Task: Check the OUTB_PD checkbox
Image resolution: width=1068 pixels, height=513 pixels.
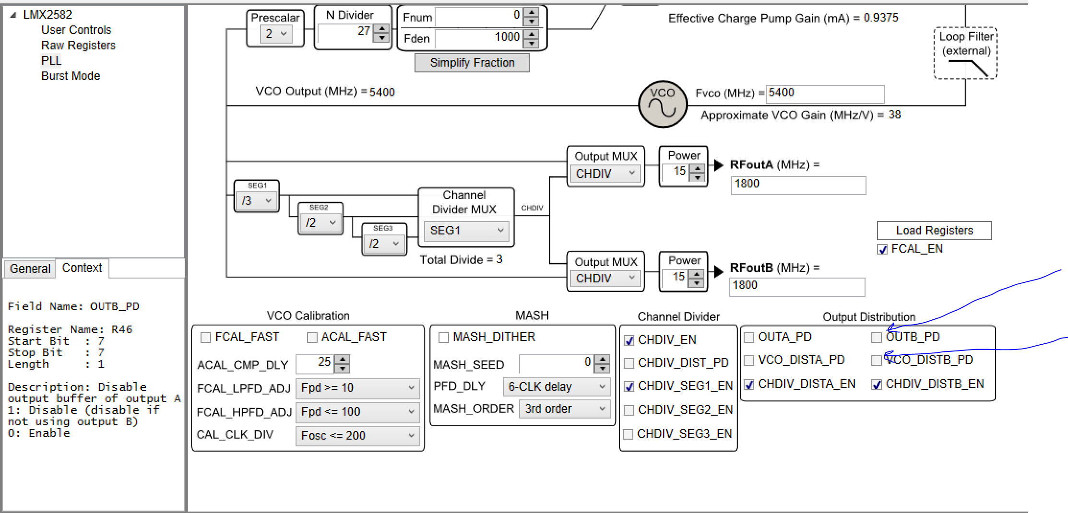Action: coord(877,338)
